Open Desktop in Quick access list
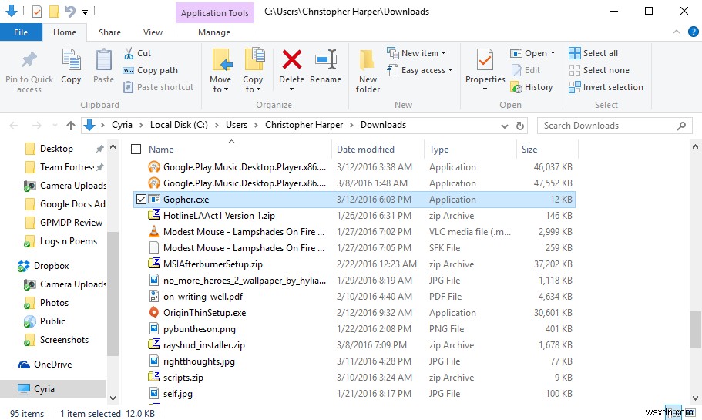 [x=56, y=149]
